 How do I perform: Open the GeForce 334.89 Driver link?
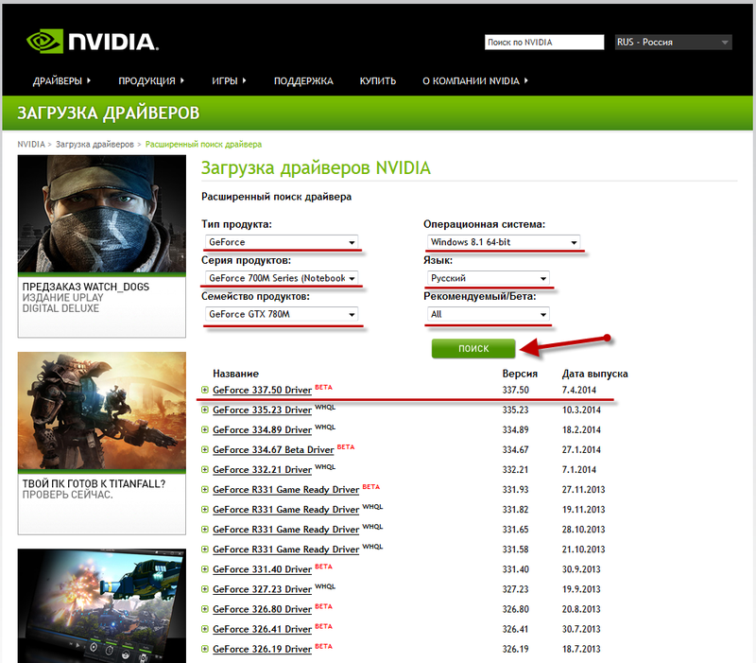[x=262, y=429]
